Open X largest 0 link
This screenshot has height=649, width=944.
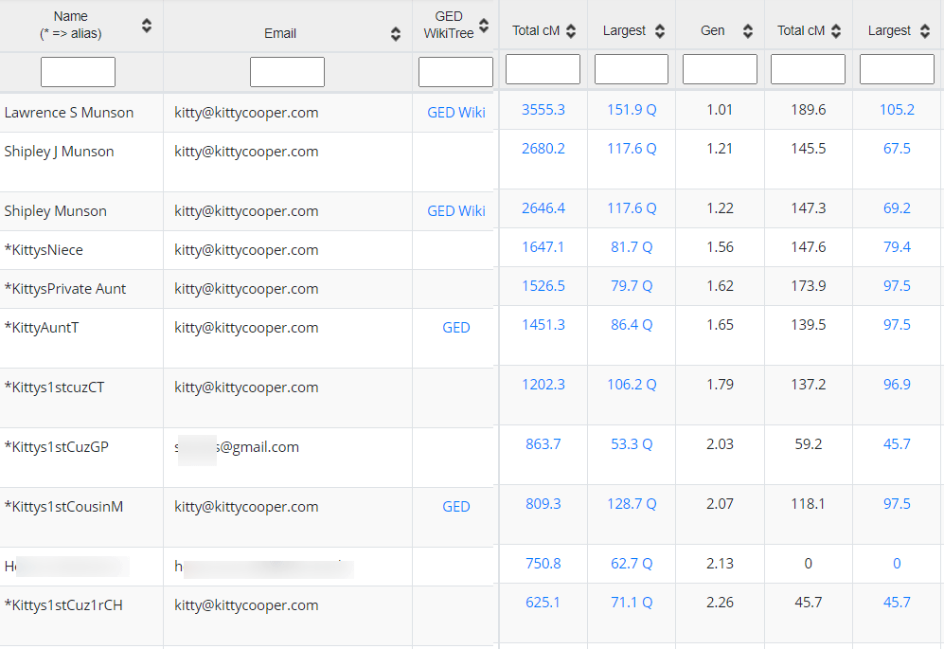click(897, 564)
